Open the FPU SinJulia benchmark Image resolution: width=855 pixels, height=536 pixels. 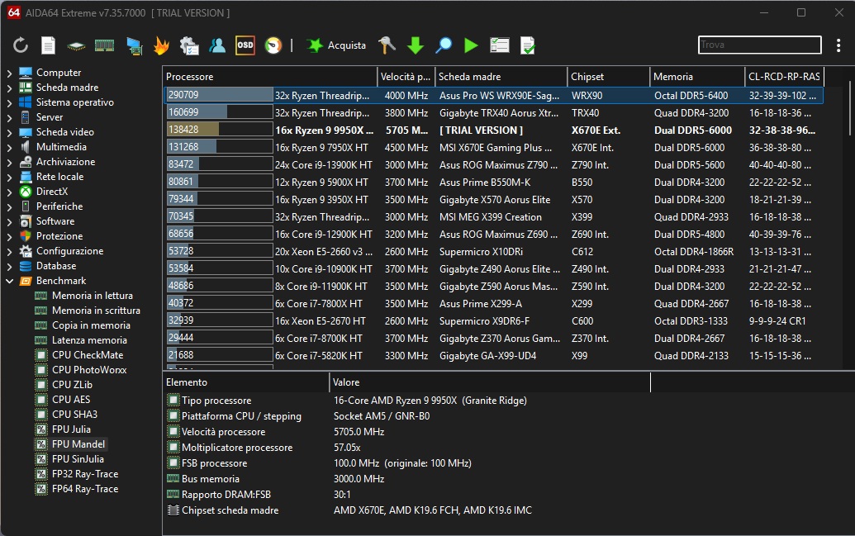tap(78, 459)
